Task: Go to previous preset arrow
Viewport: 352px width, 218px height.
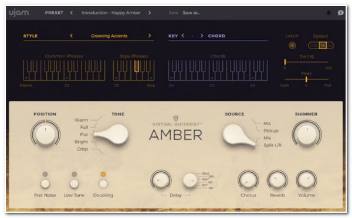Action: tap(72, 13)
